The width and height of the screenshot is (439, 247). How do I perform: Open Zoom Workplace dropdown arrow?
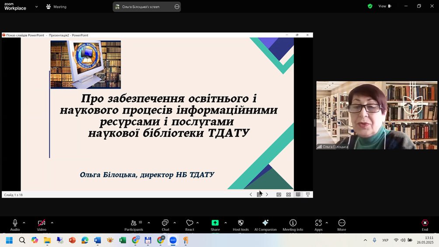pyautogui.click(x=36, y=7)
